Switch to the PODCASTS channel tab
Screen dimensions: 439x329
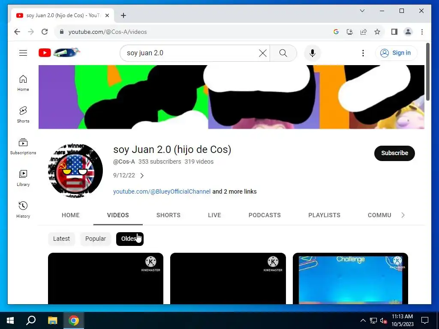click(x=265, y=215)
